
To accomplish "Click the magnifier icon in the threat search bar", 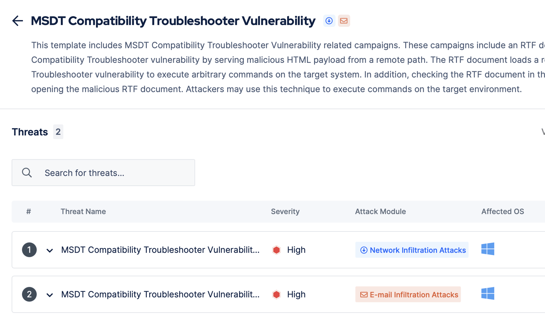I will pos(27,173).
